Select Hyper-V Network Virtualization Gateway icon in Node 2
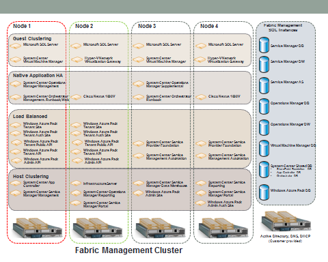 [77, 60]
